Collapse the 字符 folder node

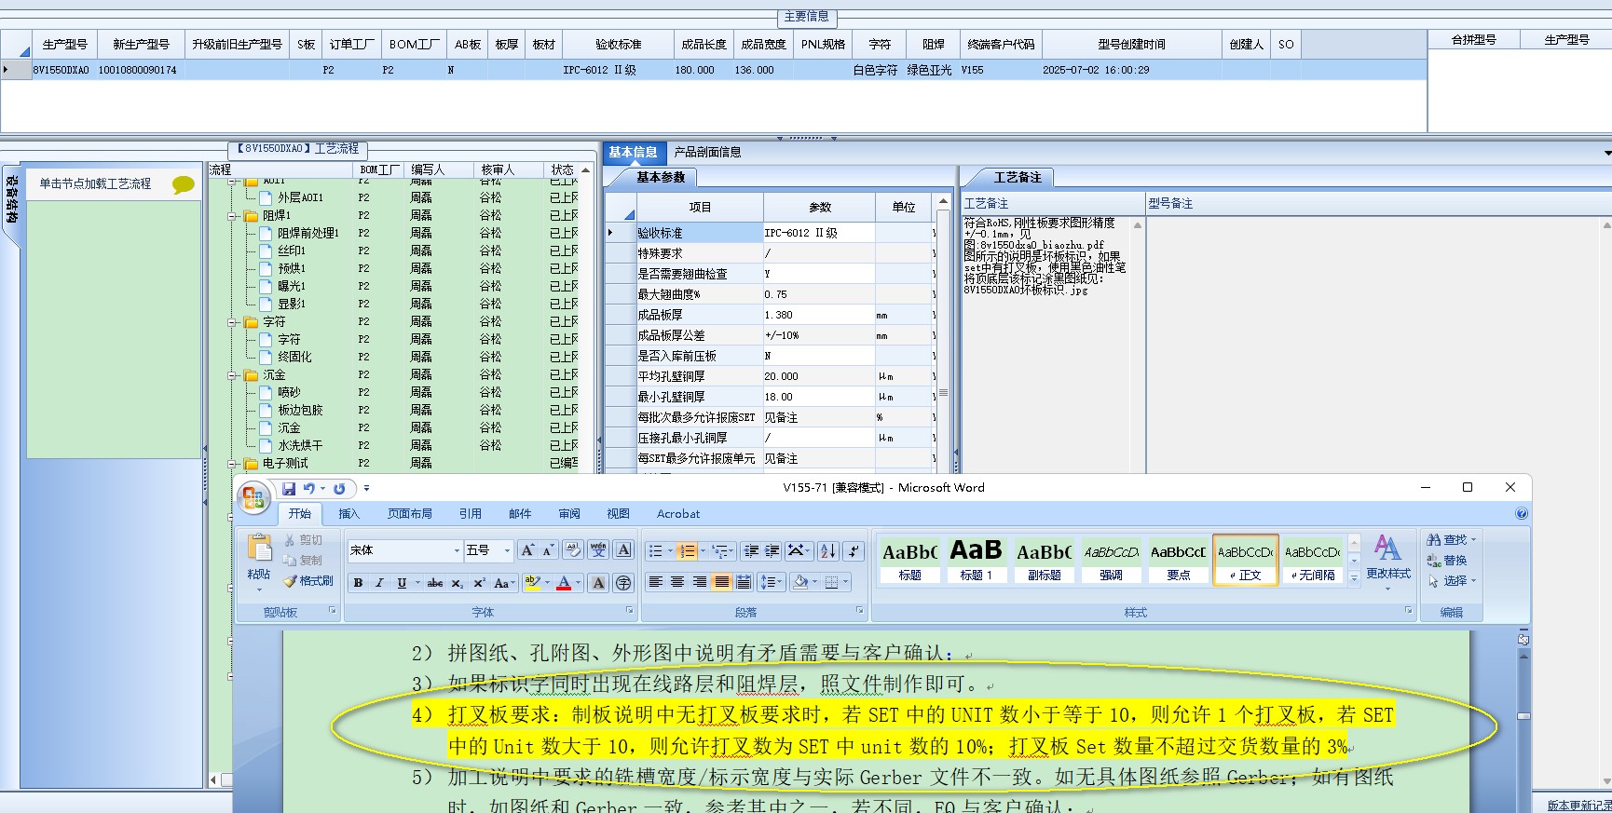click(233, 322)
